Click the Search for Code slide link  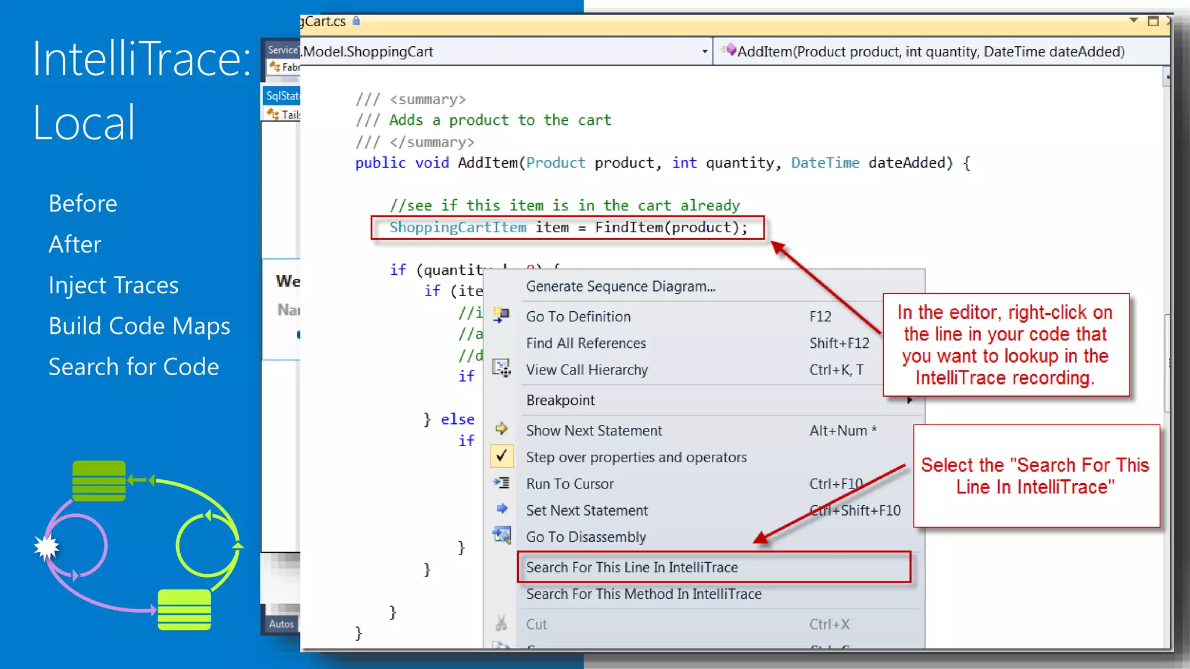[134, 367]
